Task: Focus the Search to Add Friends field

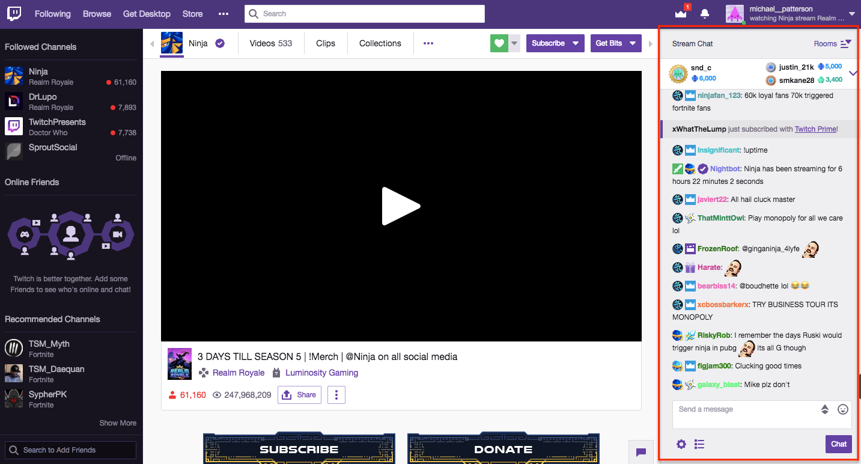Action: pos(71,450)
